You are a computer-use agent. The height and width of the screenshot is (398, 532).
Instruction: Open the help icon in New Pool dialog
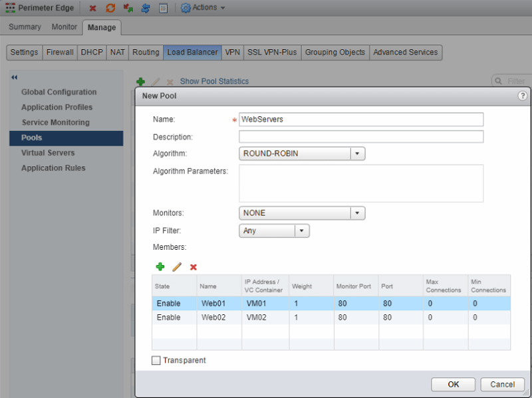(x=523, y=96)
